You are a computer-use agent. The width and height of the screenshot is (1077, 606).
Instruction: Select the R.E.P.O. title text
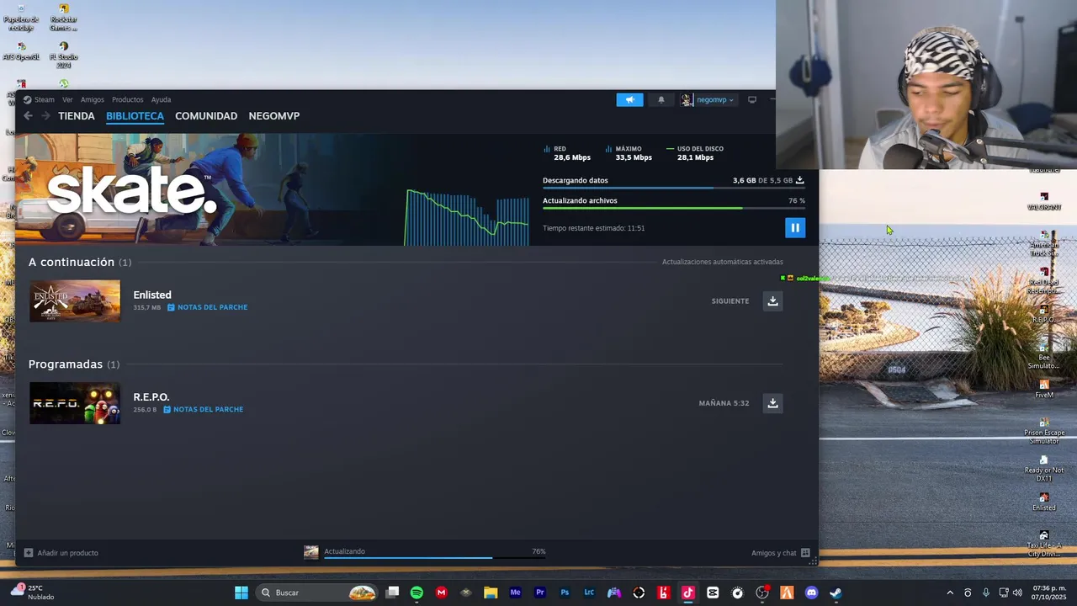[151, 396]
